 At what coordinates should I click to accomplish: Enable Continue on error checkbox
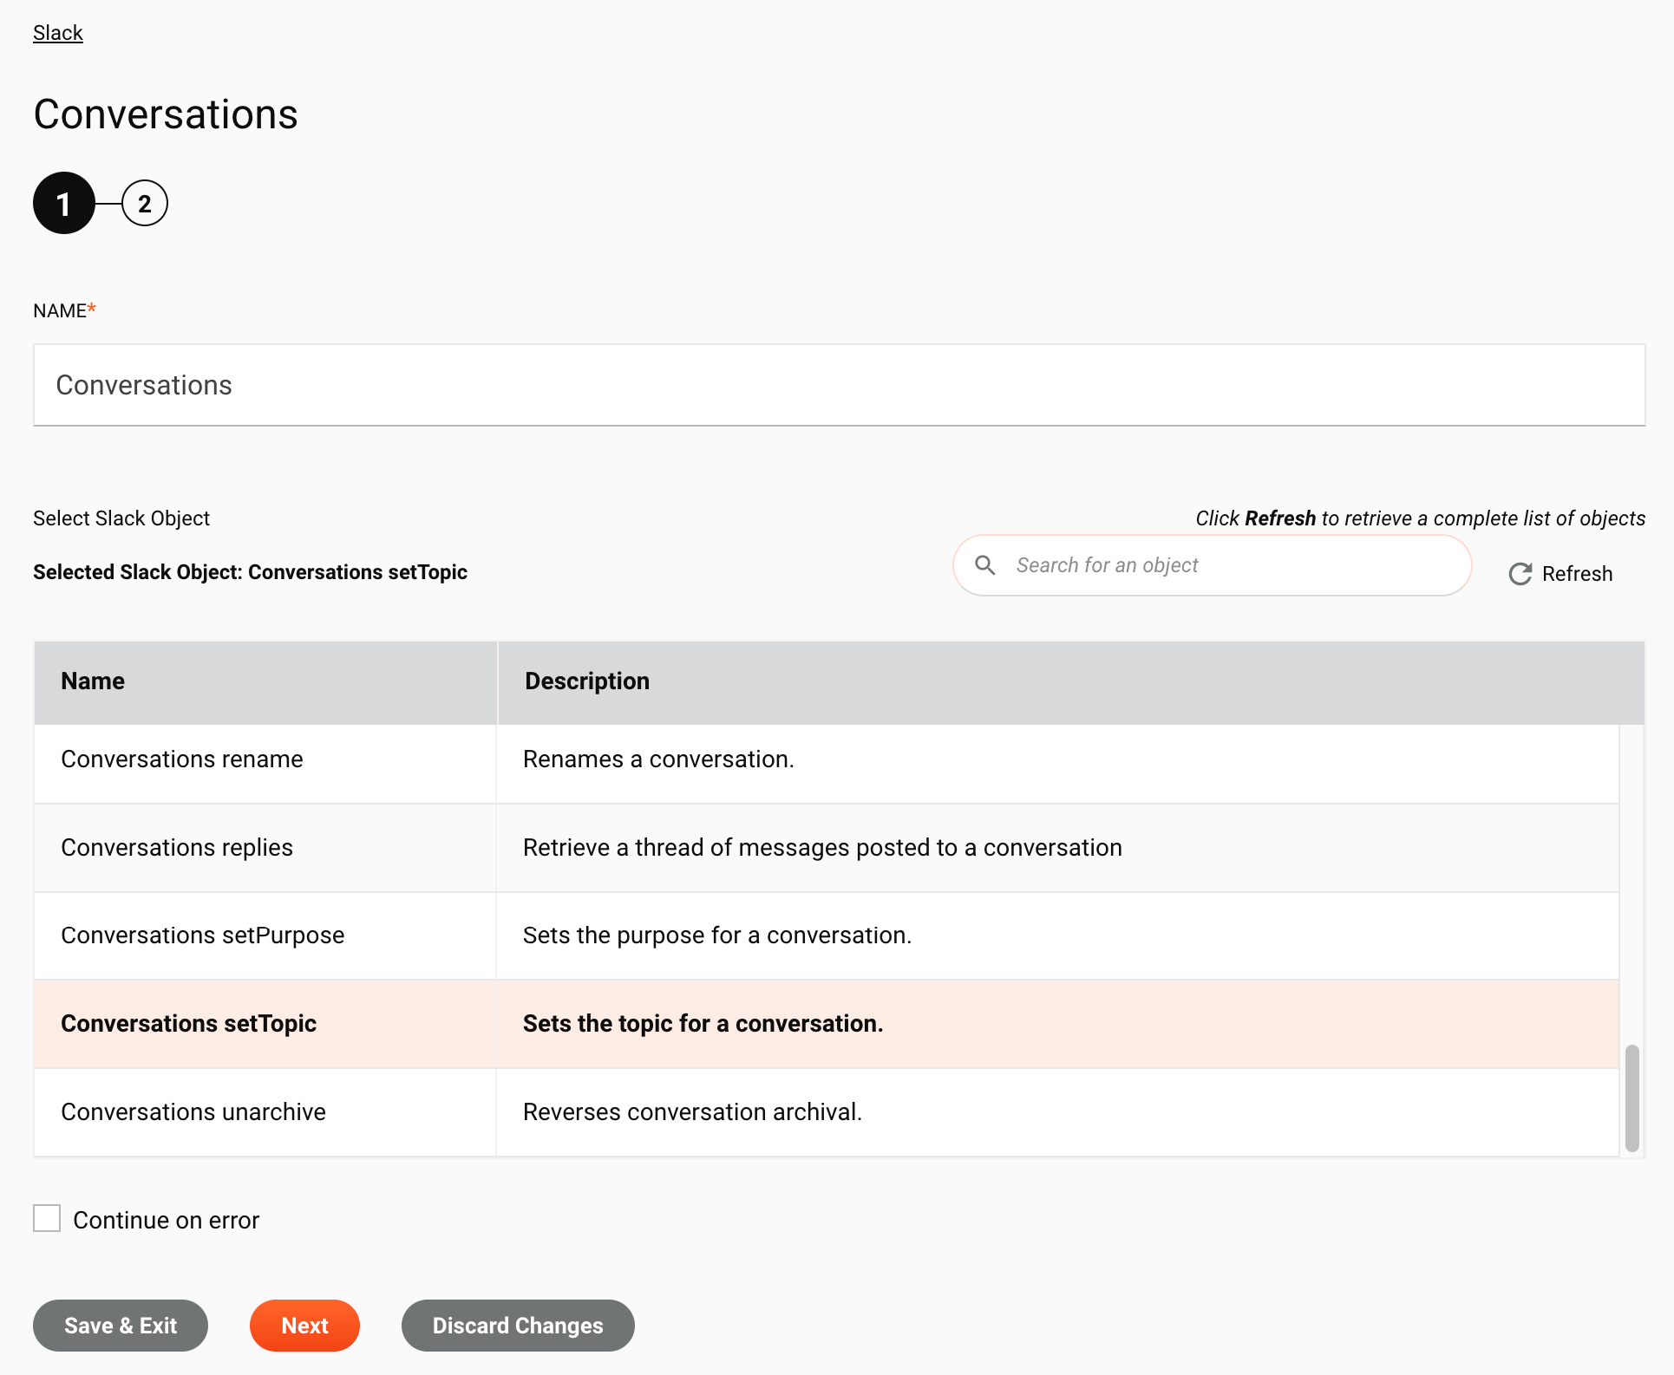click(47, 1218)
